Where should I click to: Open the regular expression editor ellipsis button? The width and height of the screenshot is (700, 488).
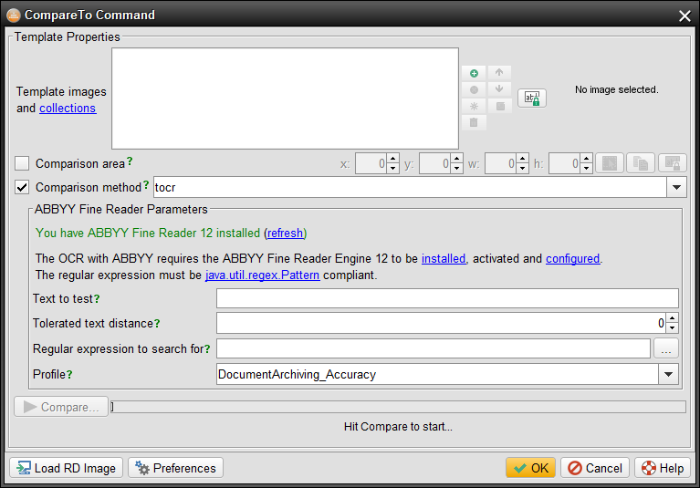pos(665,348)
